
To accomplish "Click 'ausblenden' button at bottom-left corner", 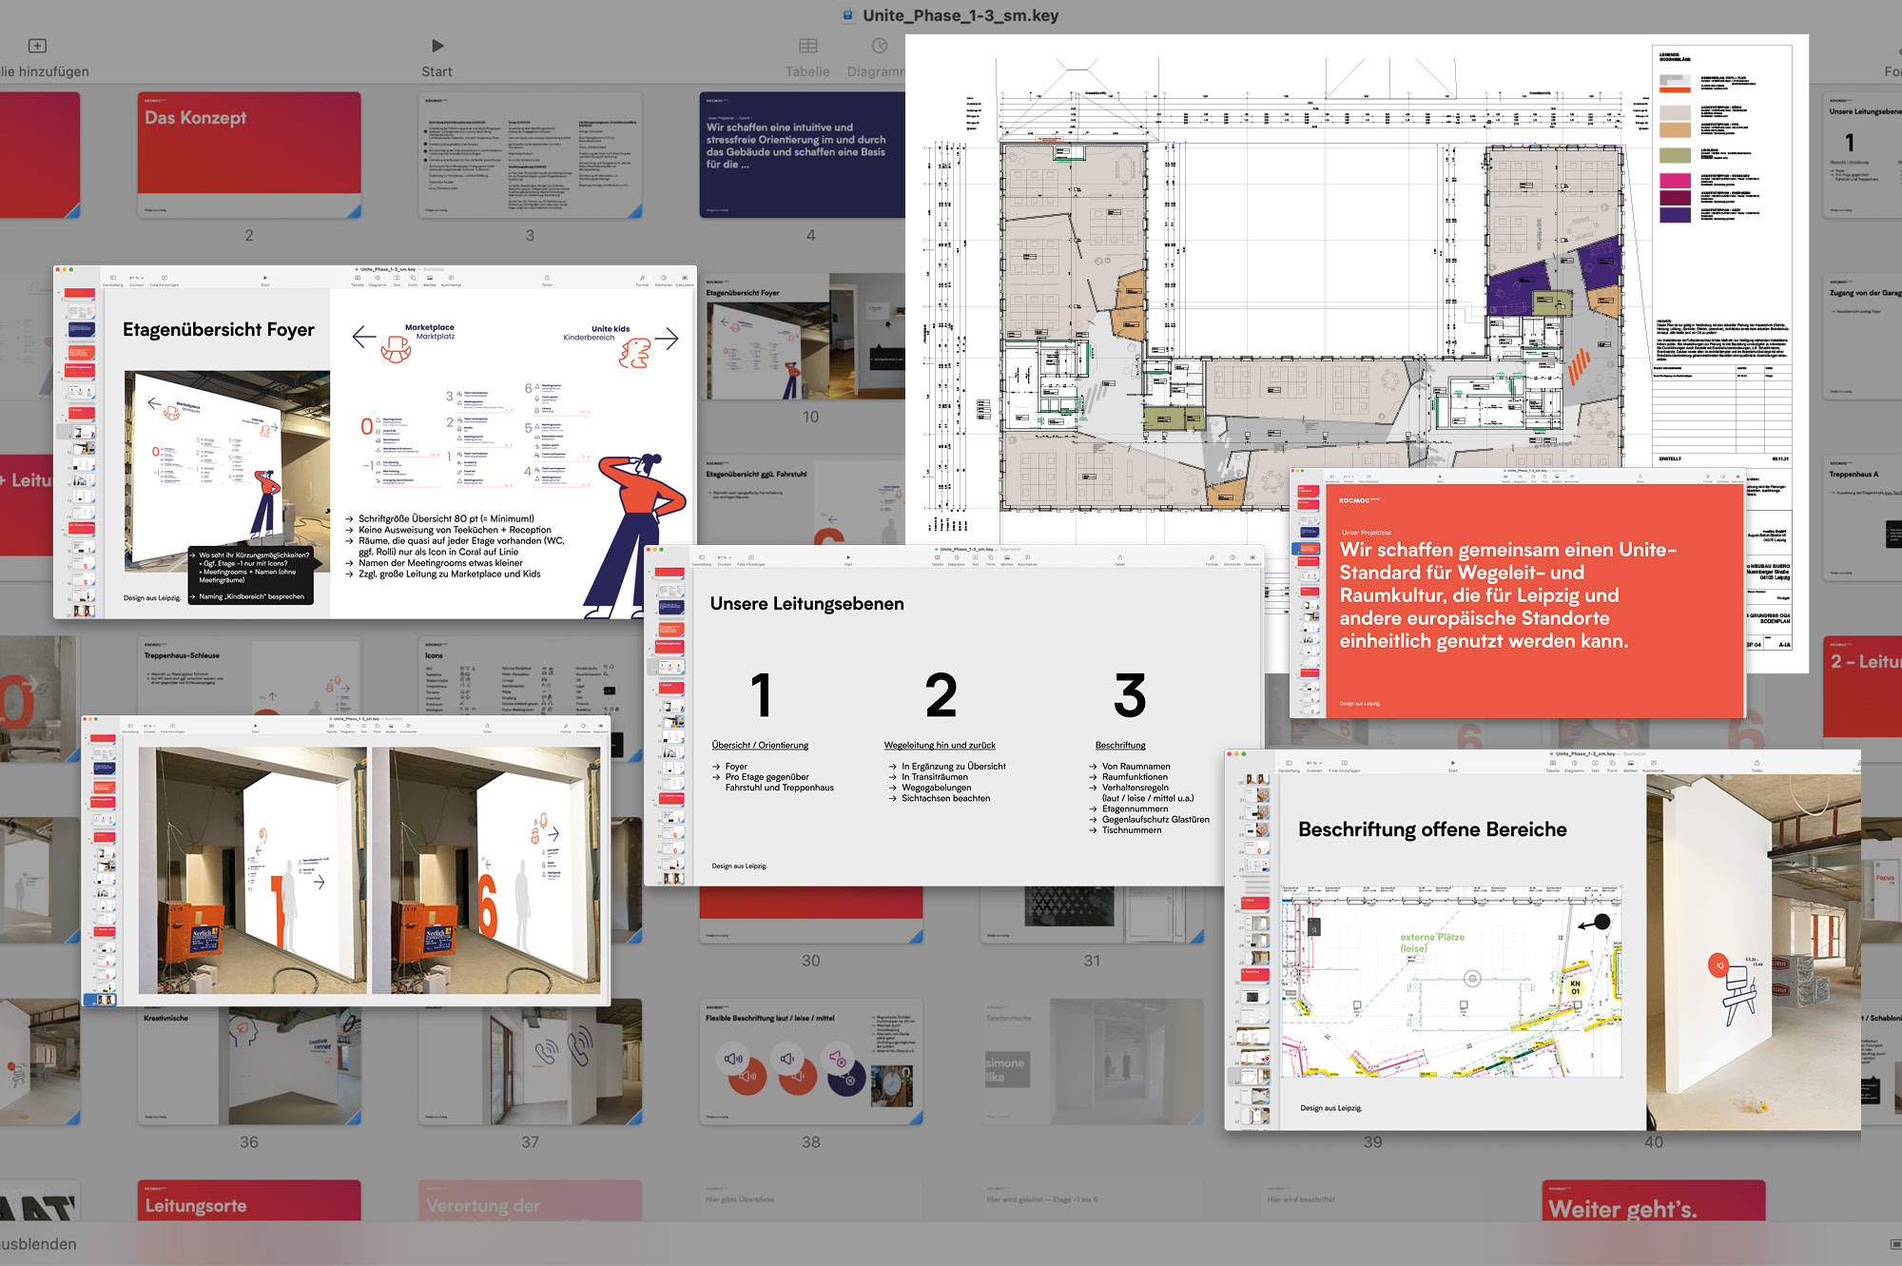I will 38,1244.
